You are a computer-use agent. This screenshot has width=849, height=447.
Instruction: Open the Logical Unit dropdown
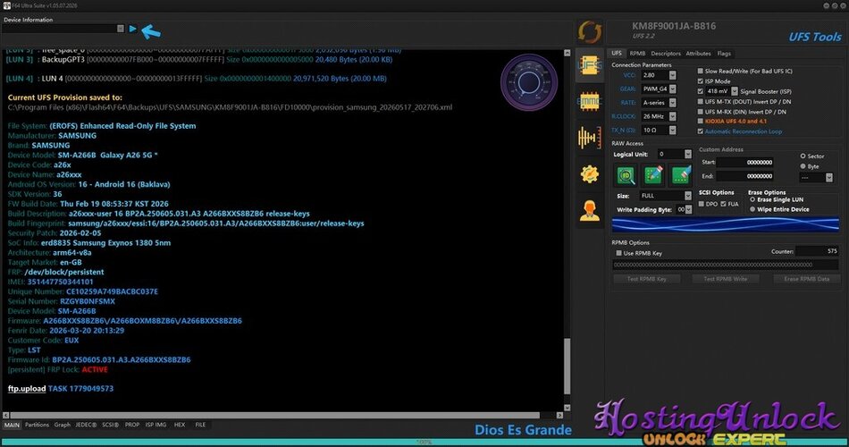[x=687, y=155]
